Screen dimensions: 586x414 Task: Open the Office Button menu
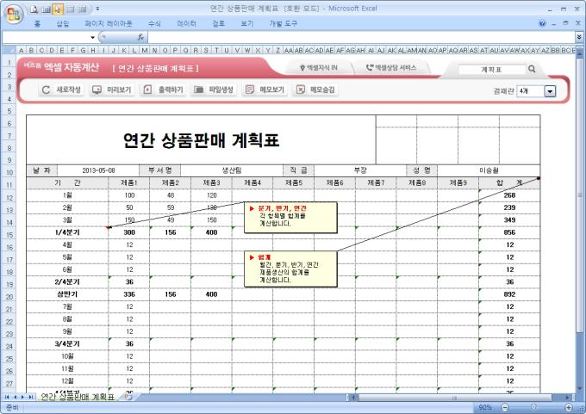click(x=14, y=15)
